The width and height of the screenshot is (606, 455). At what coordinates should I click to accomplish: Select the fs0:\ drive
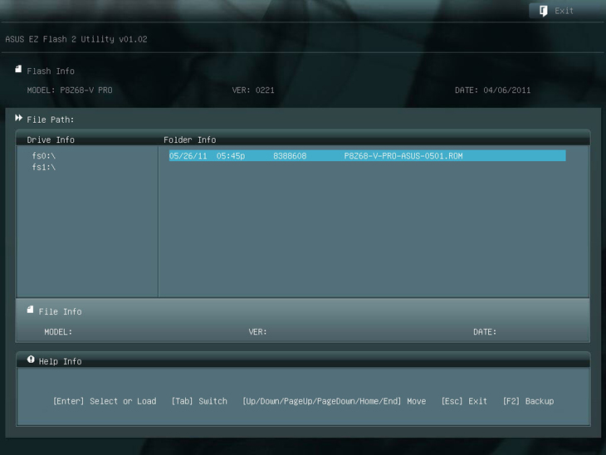coord(44,156)
